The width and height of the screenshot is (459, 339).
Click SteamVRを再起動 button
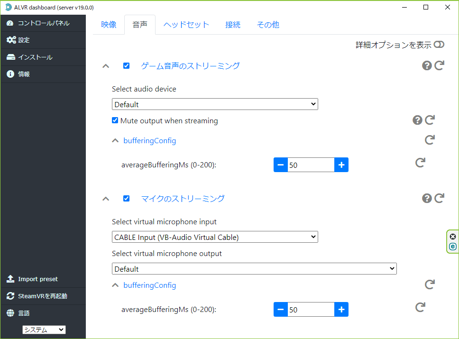(x=43, y=296)
